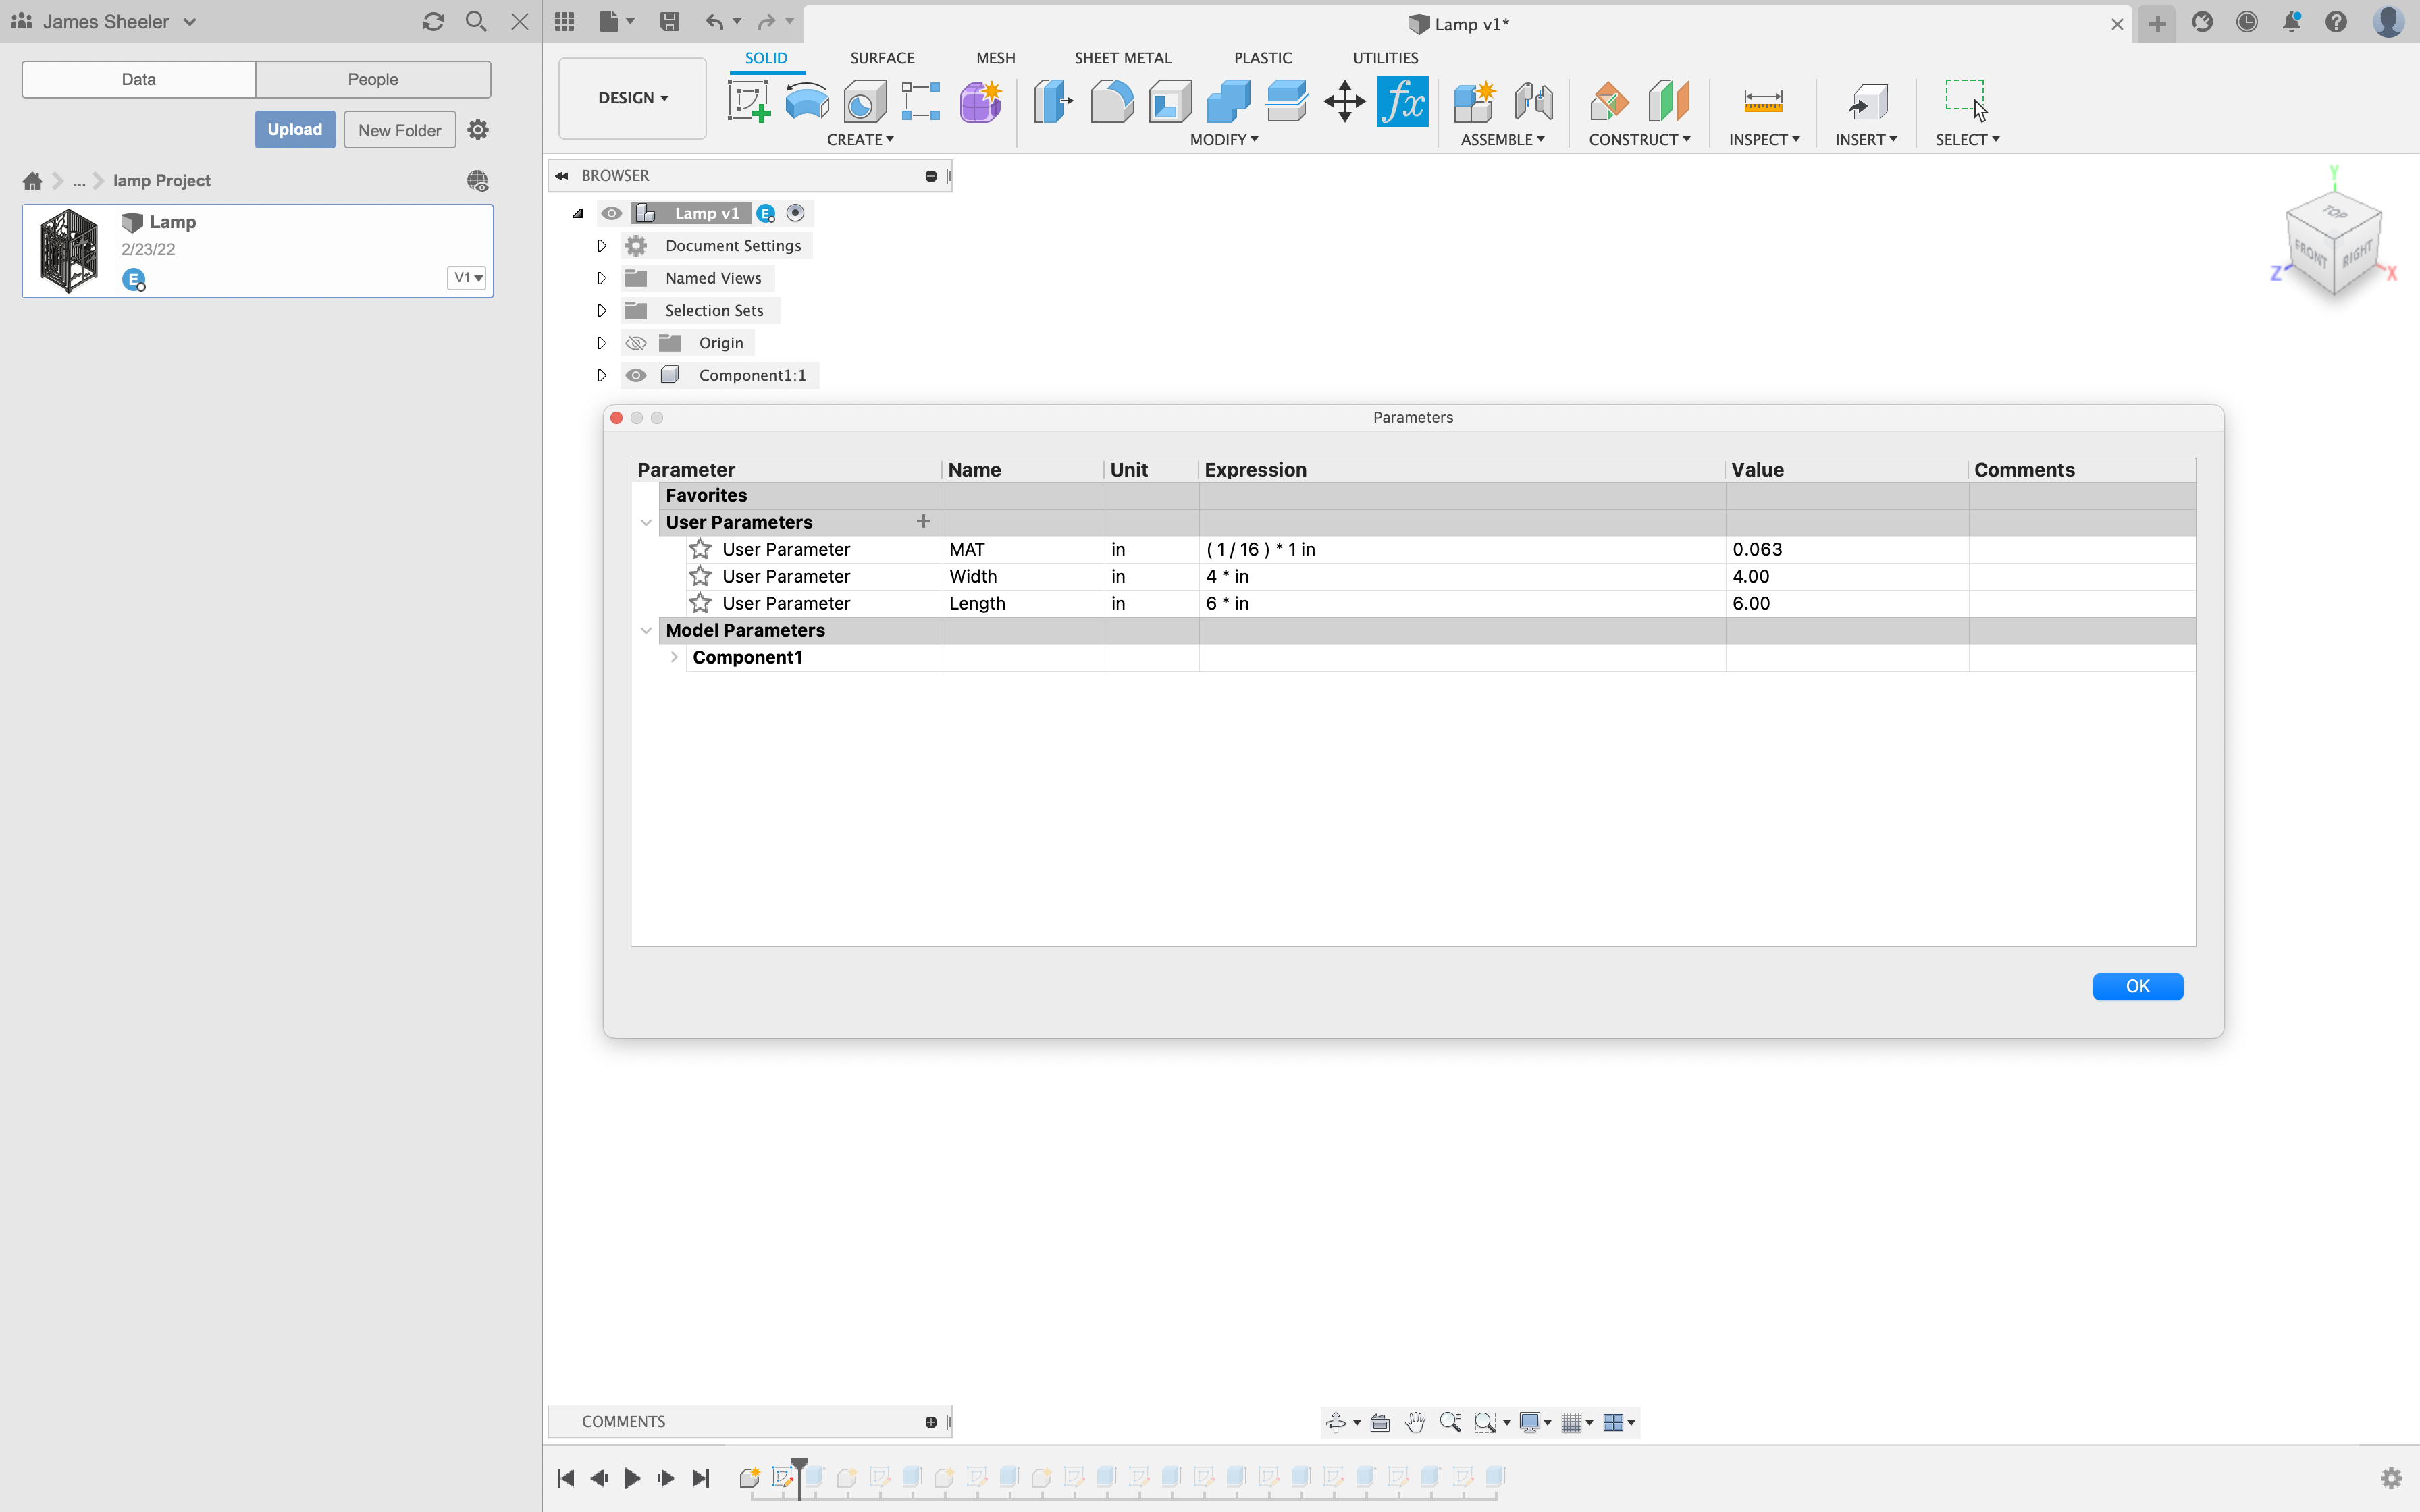Select the Press Pull tool
This screenshot has width=2420, height=1512.
click(1052, 102)
